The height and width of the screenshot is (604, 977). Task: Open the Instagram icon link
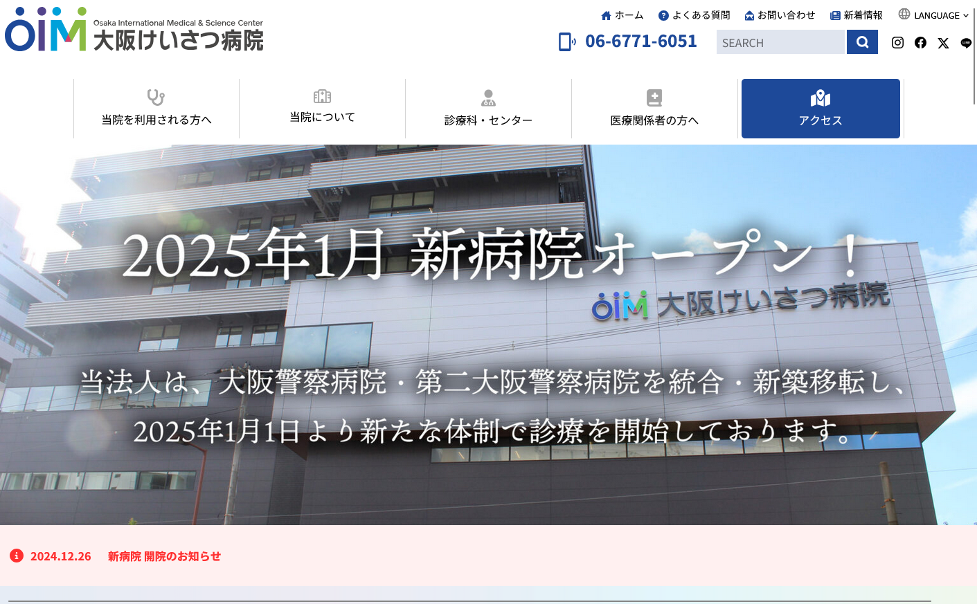[897, 43]
